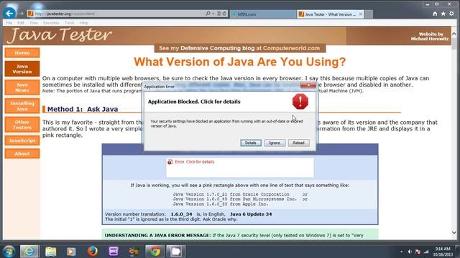Open the Installing Java sidebar link

tap(22, 106)
